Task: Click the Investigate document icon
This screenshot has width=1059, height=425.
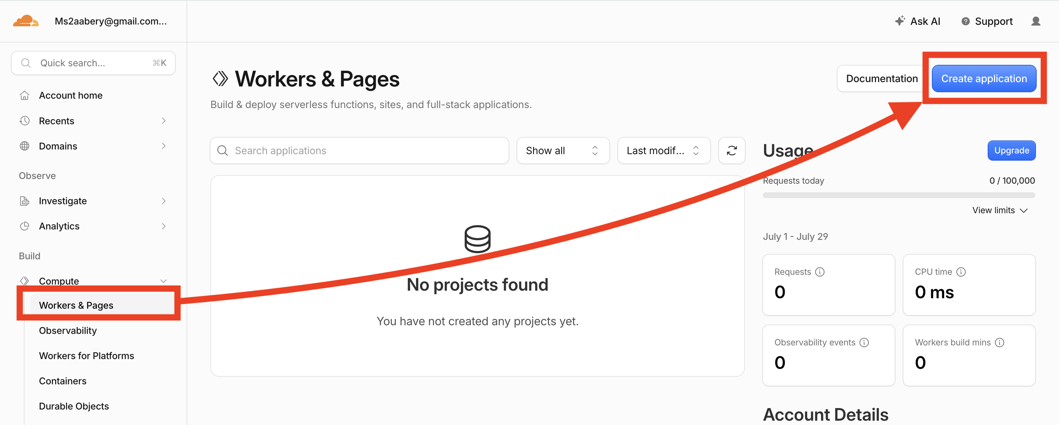Action: coord(24,201)
